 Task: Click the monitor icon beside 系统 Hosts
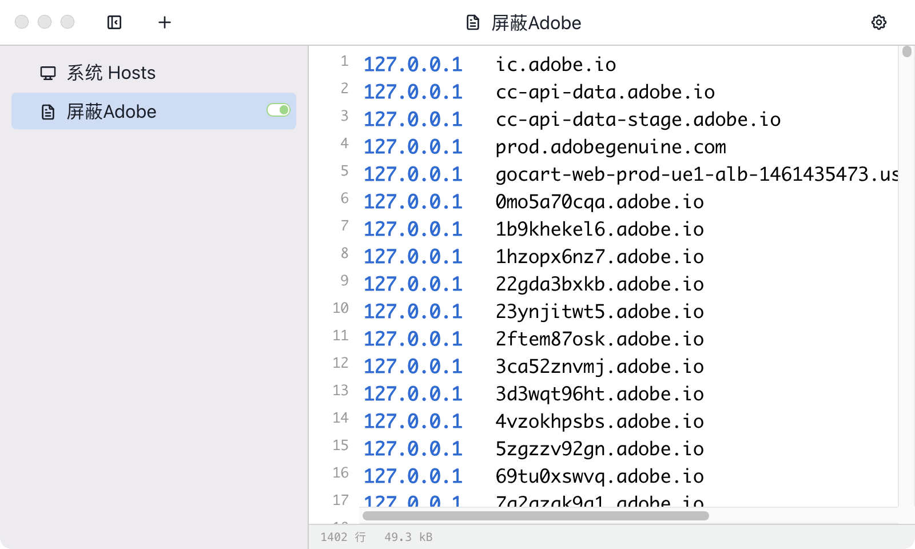(x=47, y=72)
